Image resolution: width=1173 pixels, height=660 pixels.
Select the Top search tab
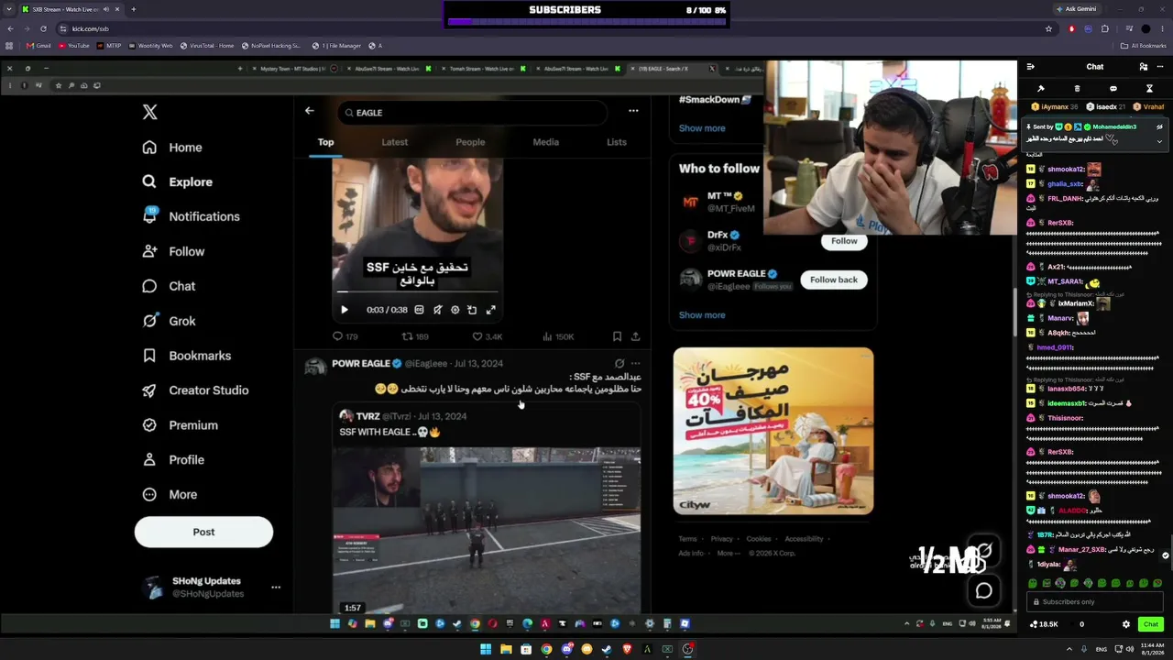click(x=325, y=142)
